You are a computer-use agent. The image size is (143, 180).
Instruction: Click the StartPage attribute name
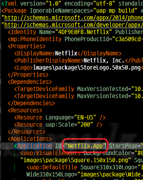coord(123,146)
